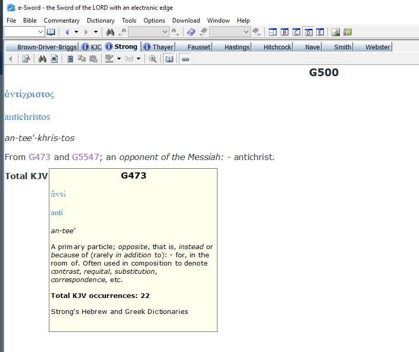Click the graphics viewer picture icon

point(336,32)
